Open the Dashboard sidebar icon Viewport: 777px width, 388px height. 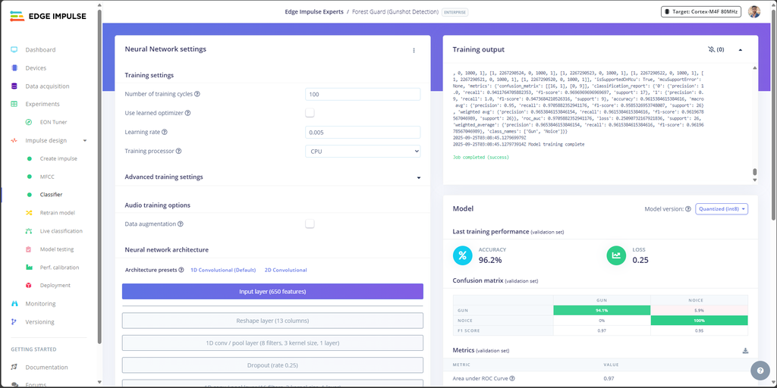tap(14, 49)
